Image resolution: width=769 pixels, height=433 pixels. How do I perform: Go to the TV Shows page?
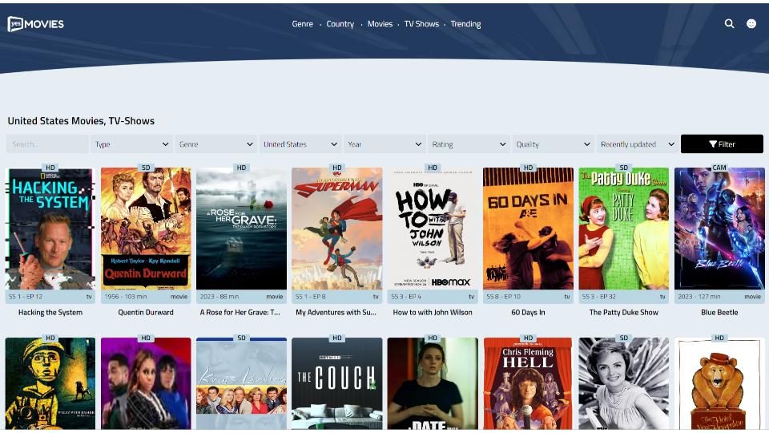click(421, 23)
